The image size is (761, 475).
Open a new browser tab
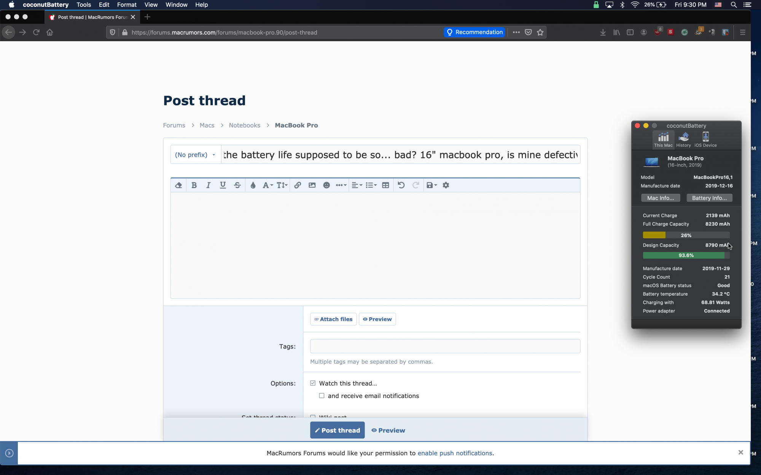[x=148, y=17]
